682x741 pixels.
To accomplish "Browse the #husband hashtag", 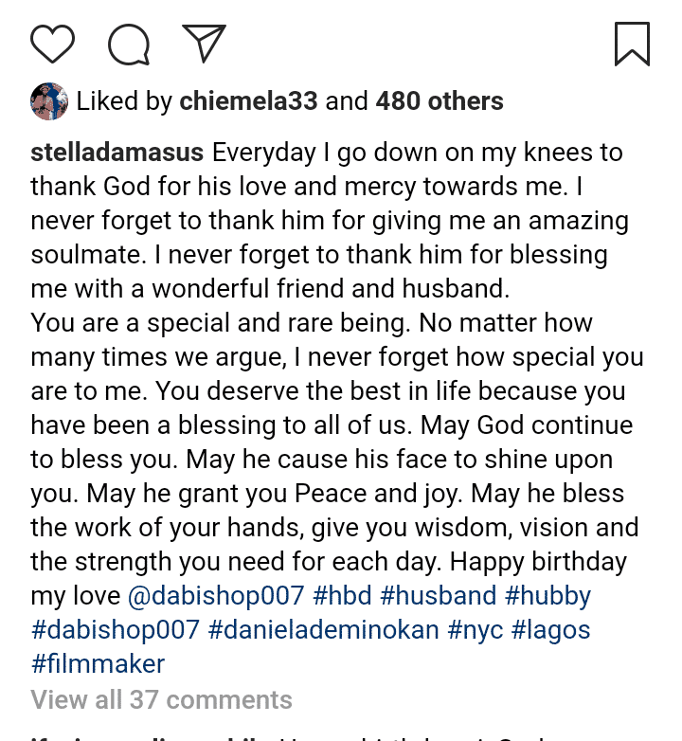I will [x=439, y=596].
